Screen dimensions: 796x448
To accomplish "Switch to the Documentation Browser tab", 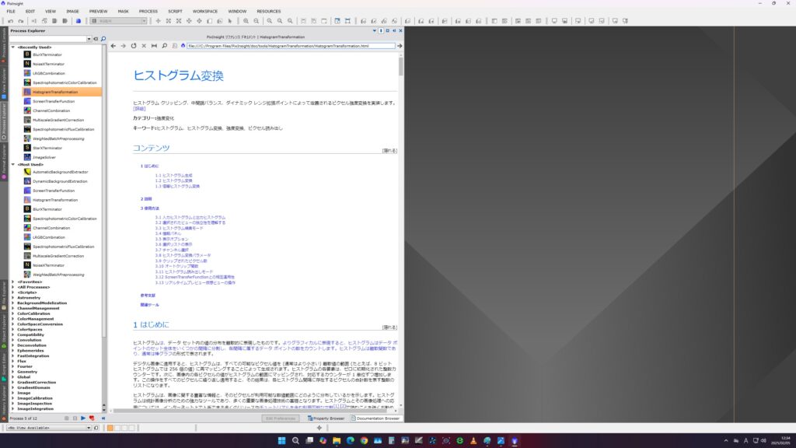I will pyautogui.click(x=375, y=418).
